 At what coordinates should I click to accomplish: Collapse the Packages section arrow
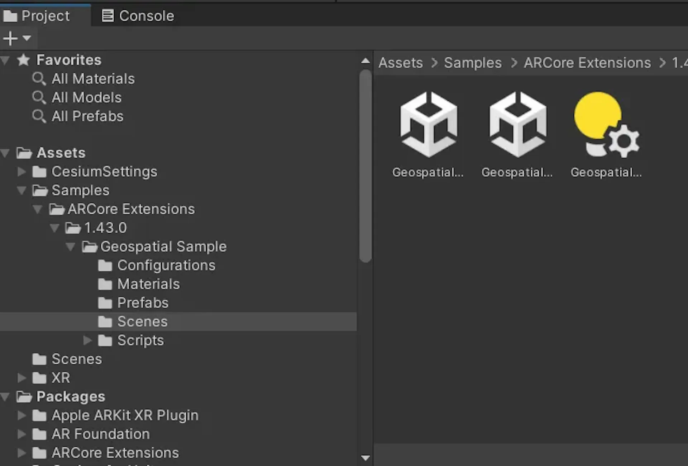coord(5,397)
